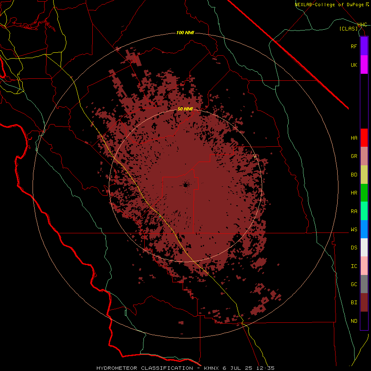Image resolution: width=371 pixels, height=371 pixels.
Task: Click the 12:35 timestamp
Action: 266,368
